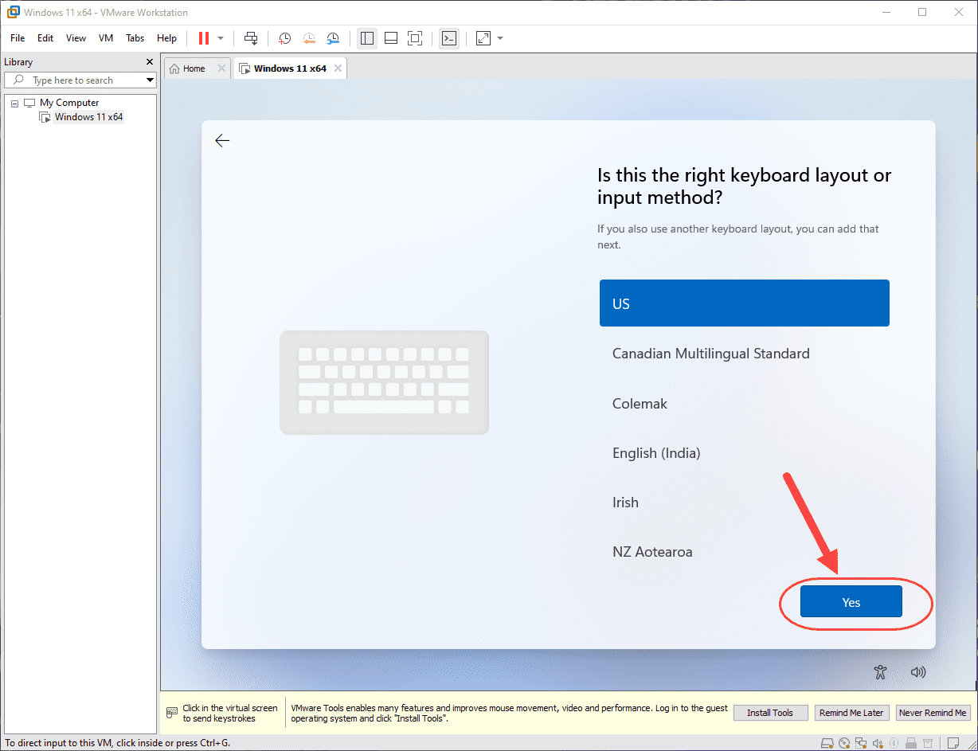
Task: Click the hard disk status icon
Action: tap(827, 744)
